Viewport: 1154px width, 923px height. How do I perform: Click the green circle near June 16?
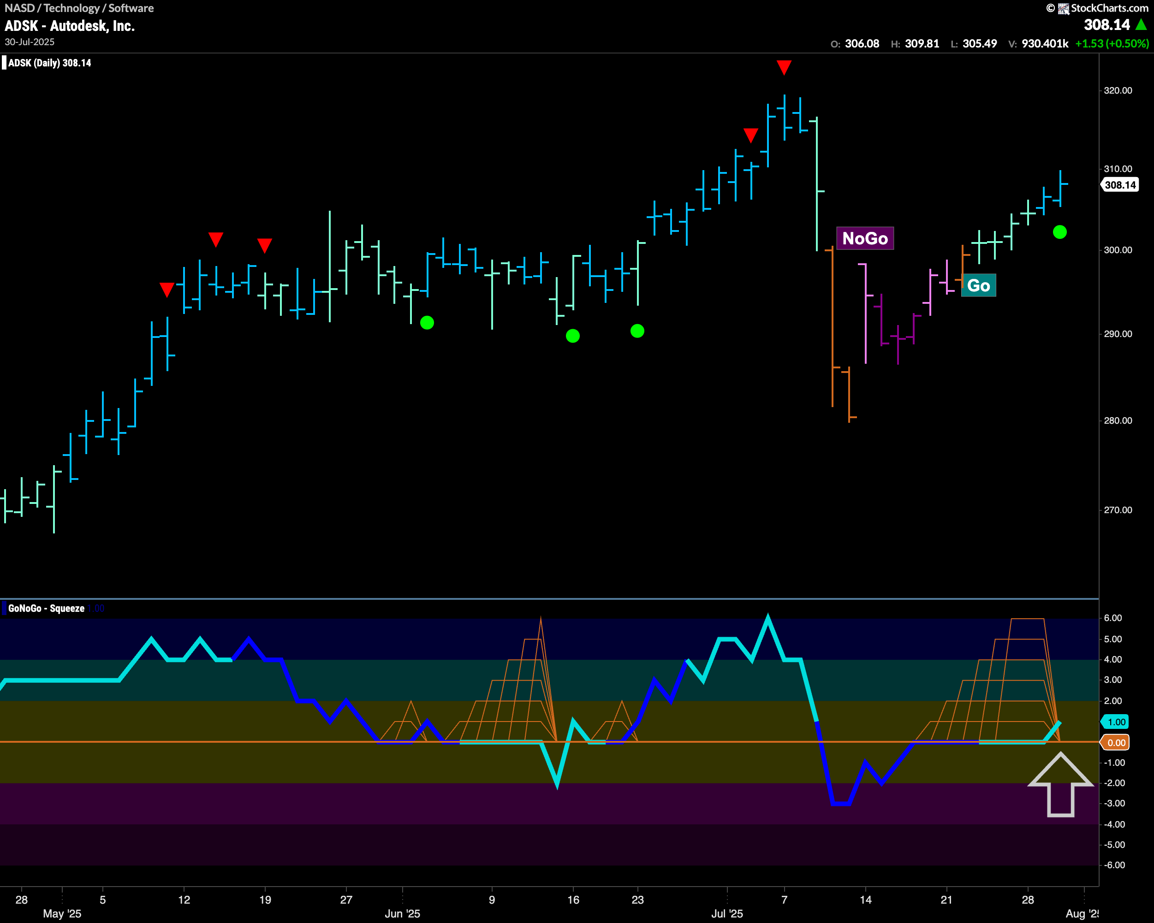coord(573,336)
